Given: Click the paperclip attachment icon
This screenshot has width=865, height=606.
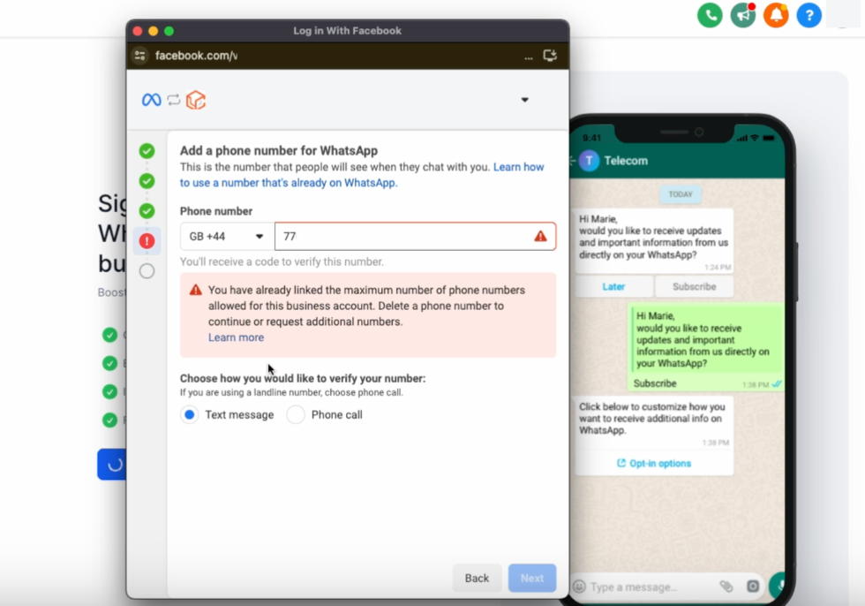Looking at the screenshot, I should tap(726, 587).
